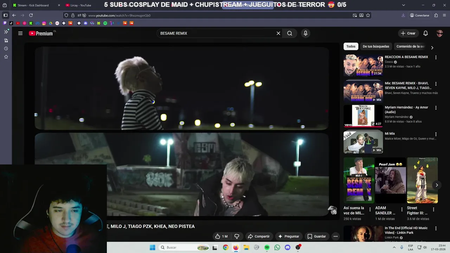Advance the Shorts shelf with next arrow
The height and width of the screenshot is (253, 450).
[x=437, y=185]
